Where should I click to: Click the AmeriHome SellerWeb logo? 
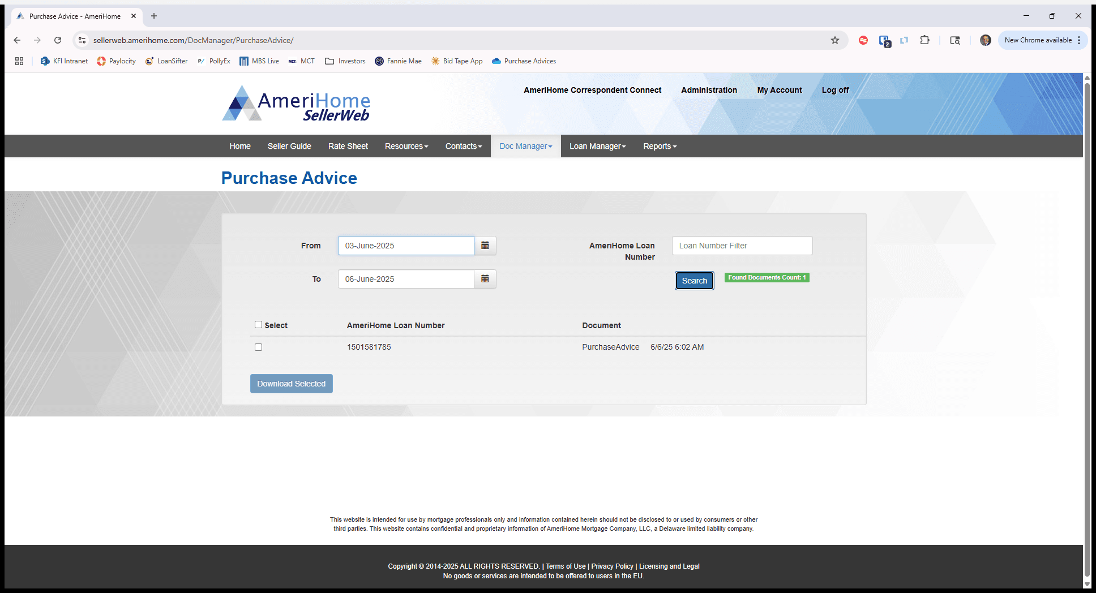[x=296, y=104]
